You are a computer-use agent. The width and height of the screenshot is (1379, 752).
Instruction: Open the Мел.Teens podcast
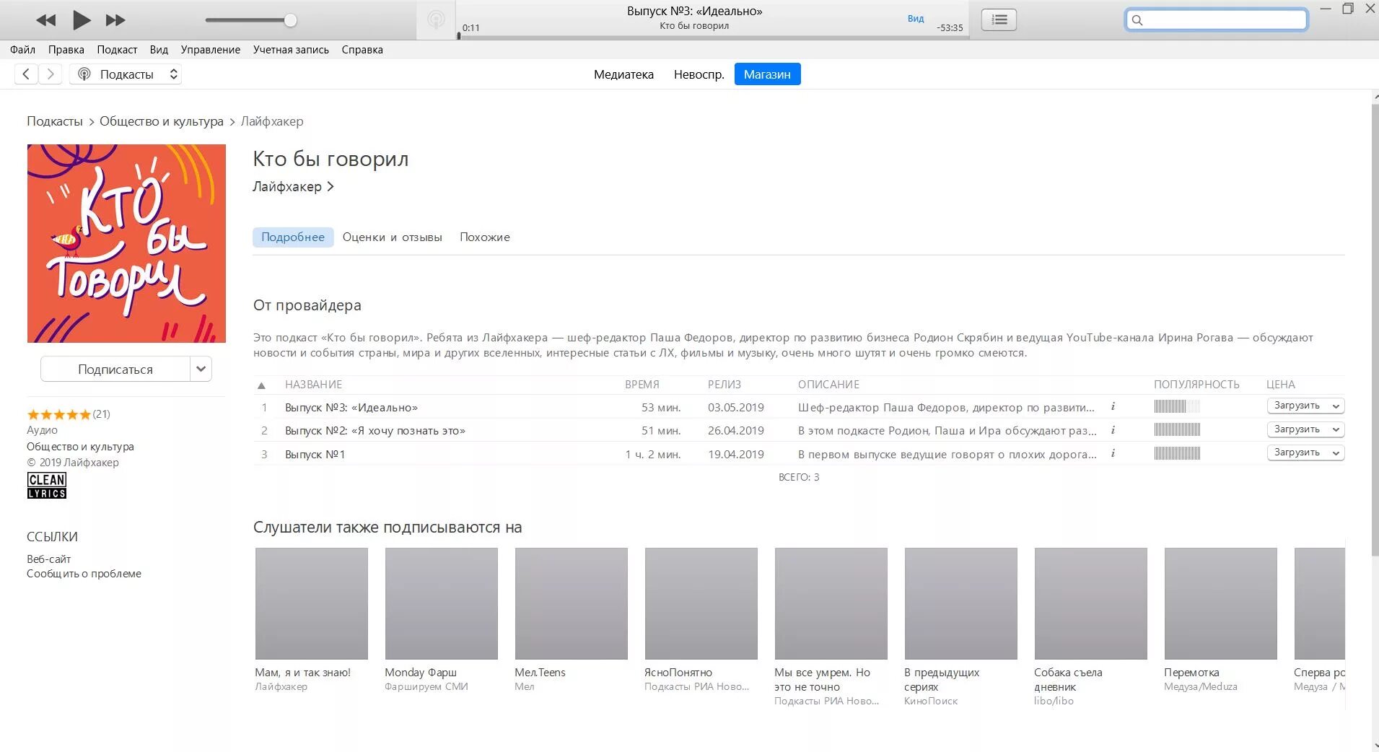572,603
